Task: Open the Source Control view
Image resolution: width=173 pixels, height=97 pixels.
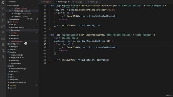Action: coord(3,15)
